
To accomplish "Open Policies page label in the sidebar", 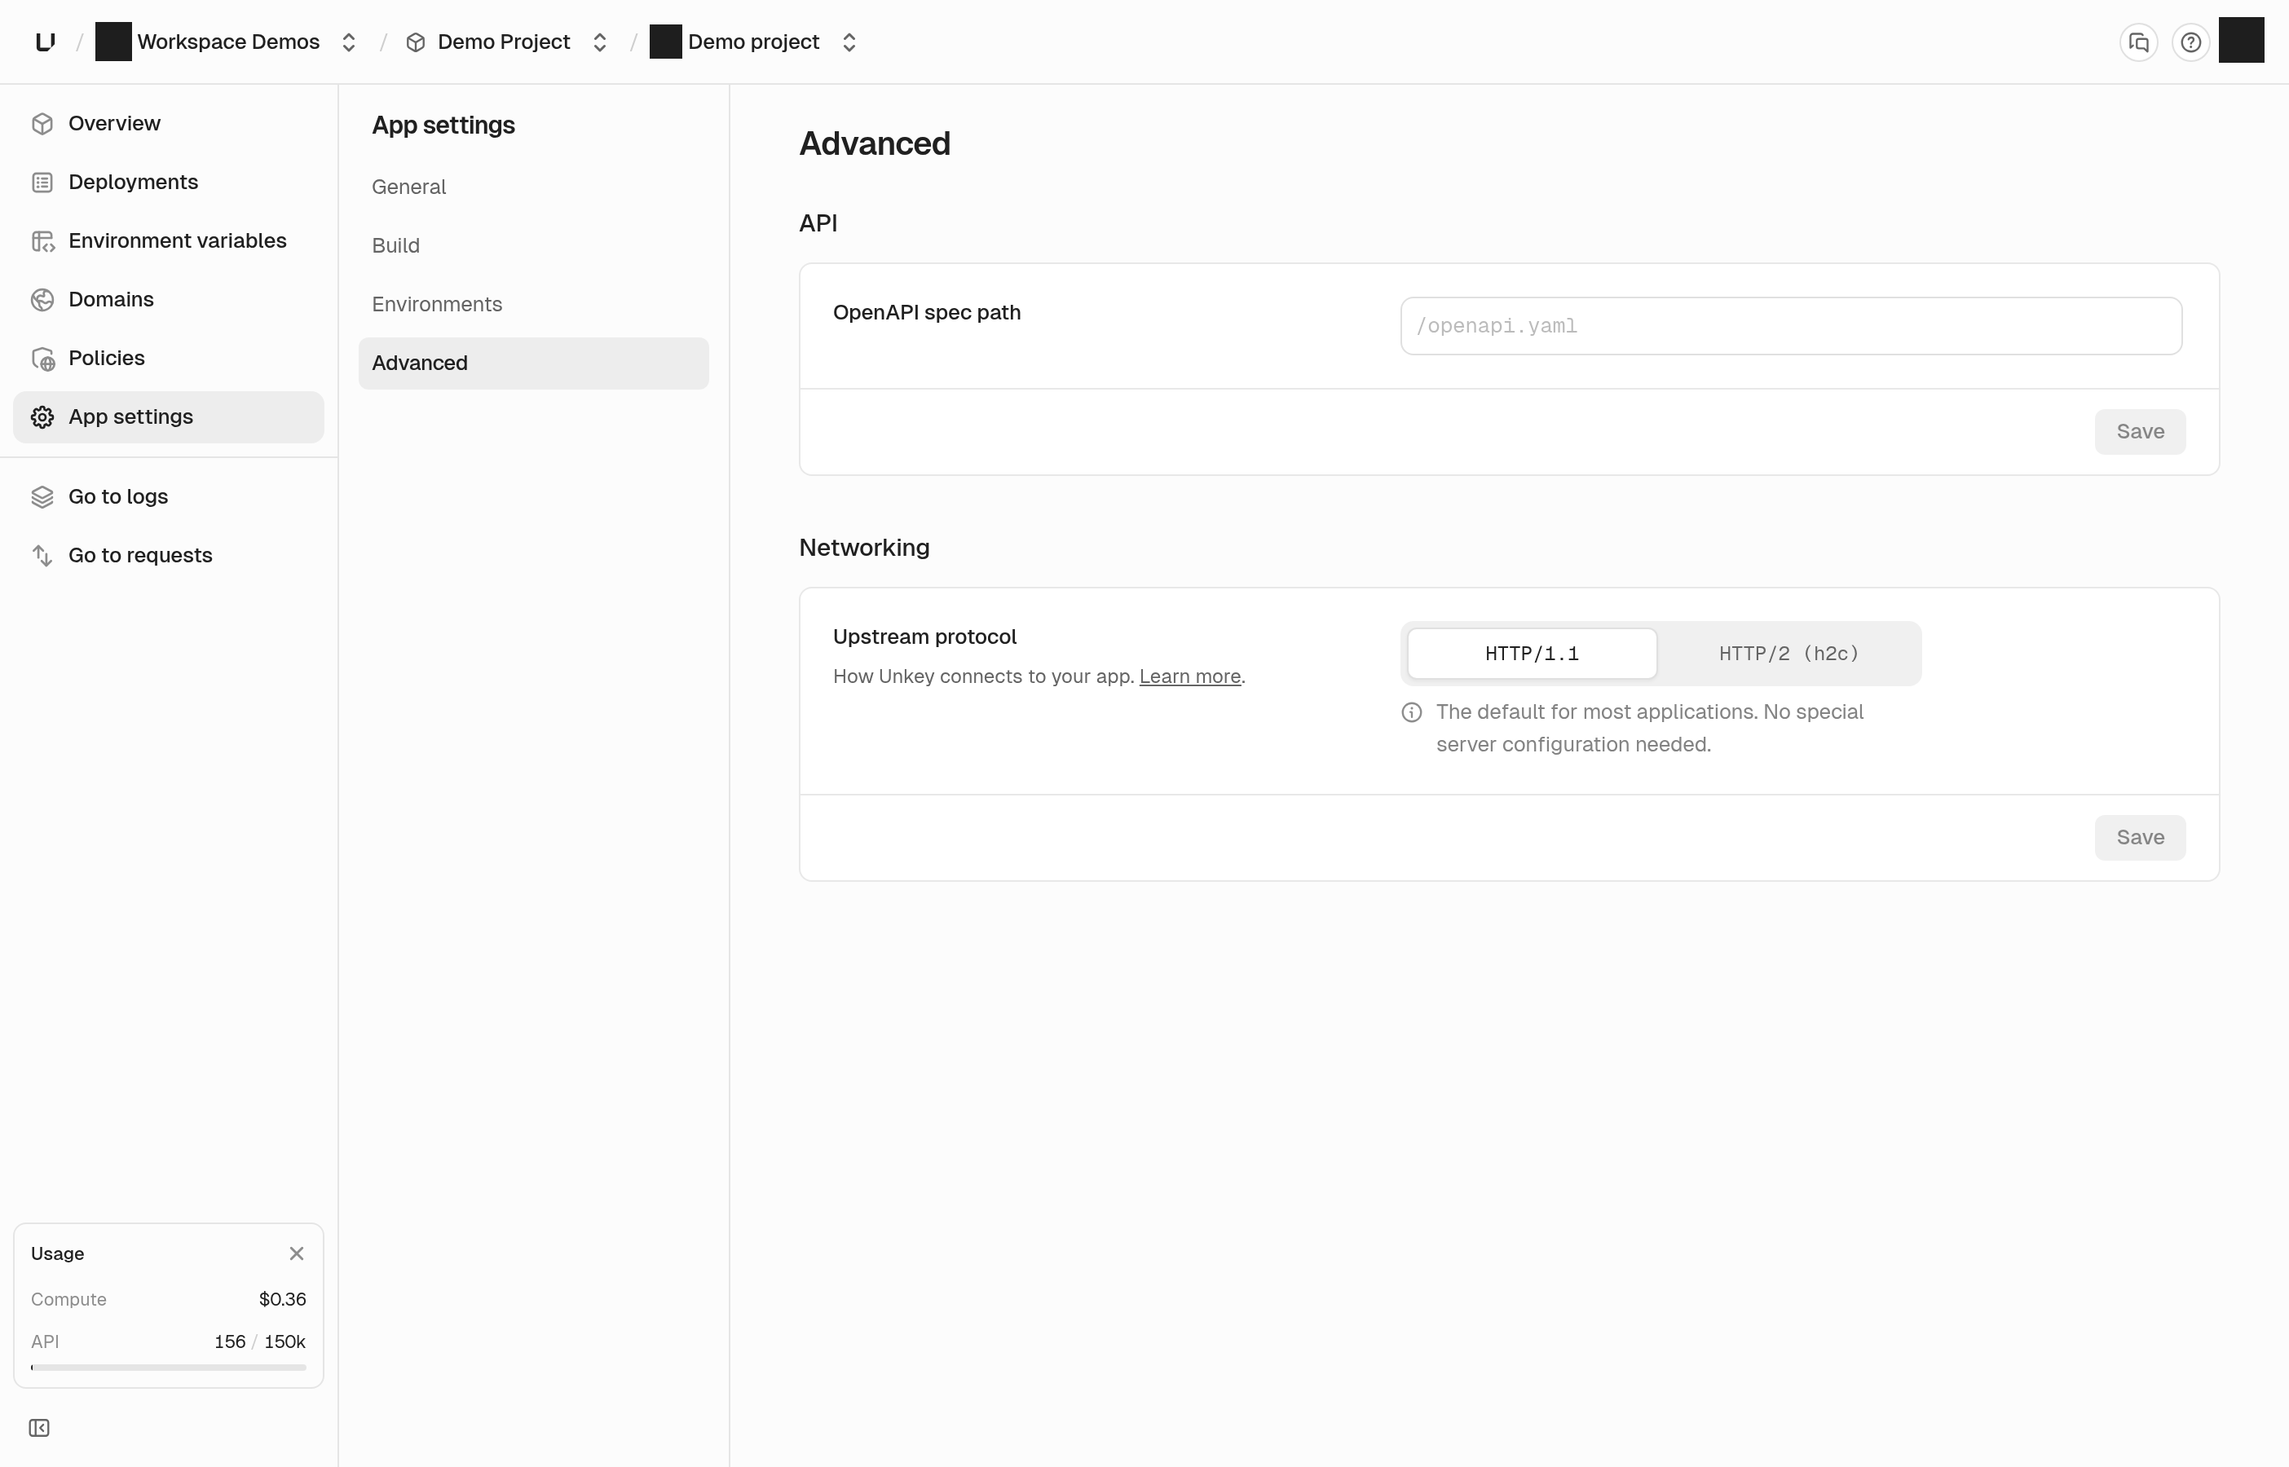I will click(107, 358).
